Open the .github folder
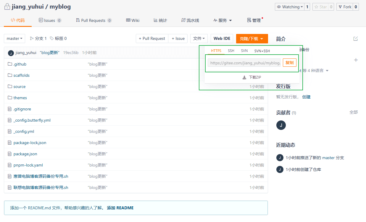Viewport: 366px width, 222px height. [x=20, y=64]
